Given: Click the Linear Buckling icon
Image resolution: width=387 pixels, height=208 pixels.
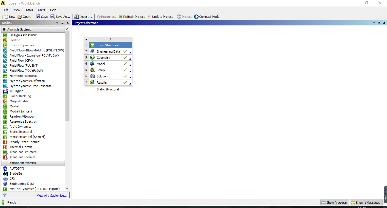Looking at the screenshot, I should coord(5,96).
